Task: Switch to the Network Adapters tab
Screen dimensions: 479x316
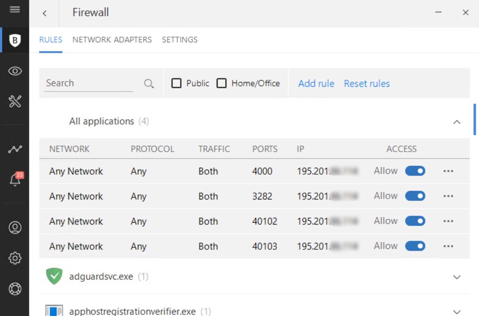Action: [x=112, y=40]
